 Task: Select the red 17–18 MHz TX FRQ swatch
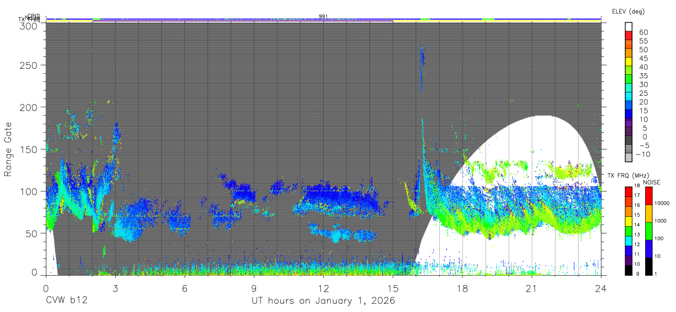coord(629,191)
